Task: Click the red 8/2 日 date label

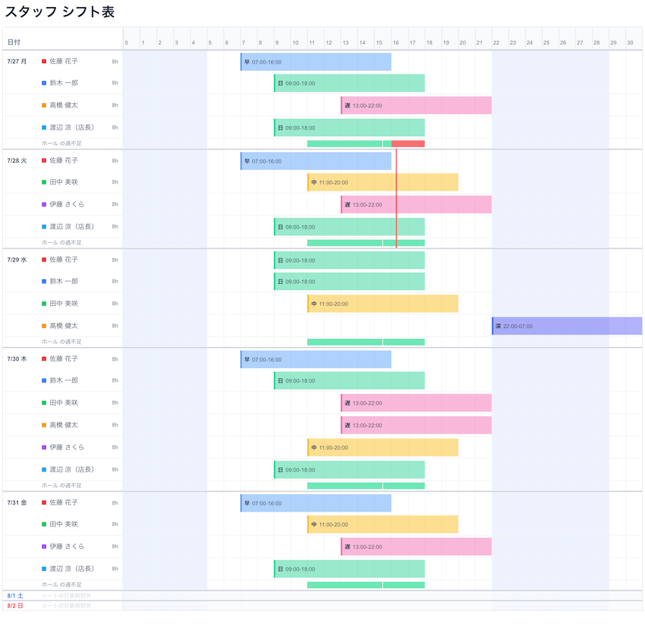Action: pos(15,606)
